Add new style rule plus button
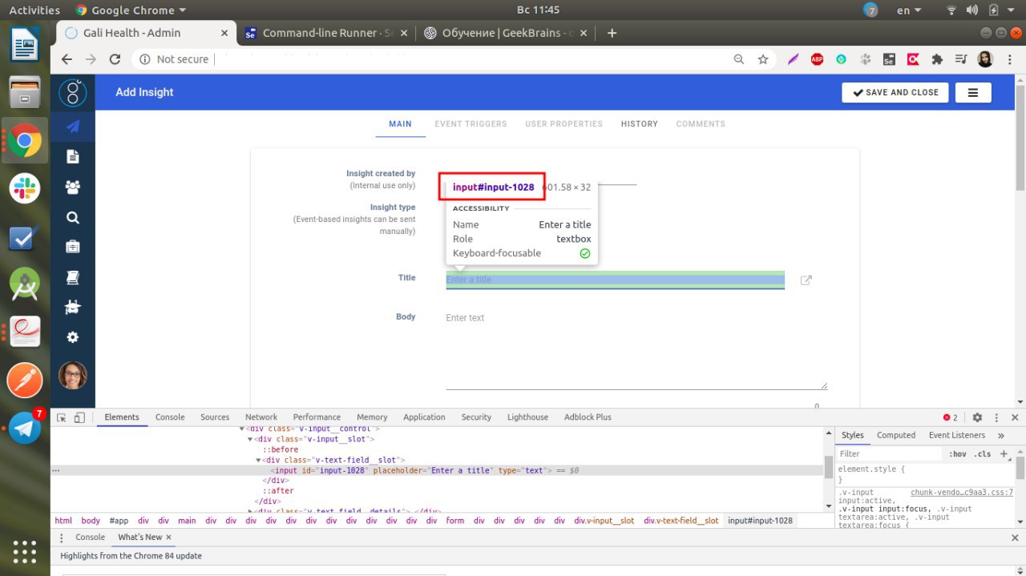This screenshot has width=1026, height=576. (x=1004, y=454)
